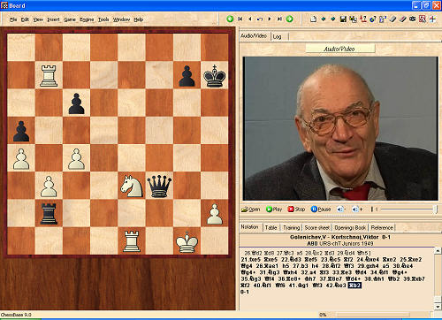
Task: Open the Window menu
Action: coord(121,19)
